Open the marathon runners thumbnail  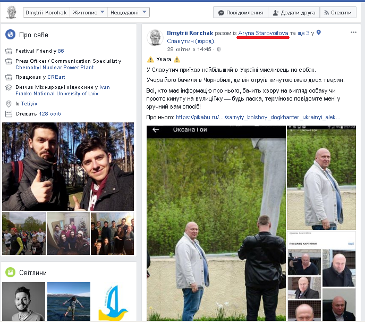pyautogui.click(x=24, y=233)
